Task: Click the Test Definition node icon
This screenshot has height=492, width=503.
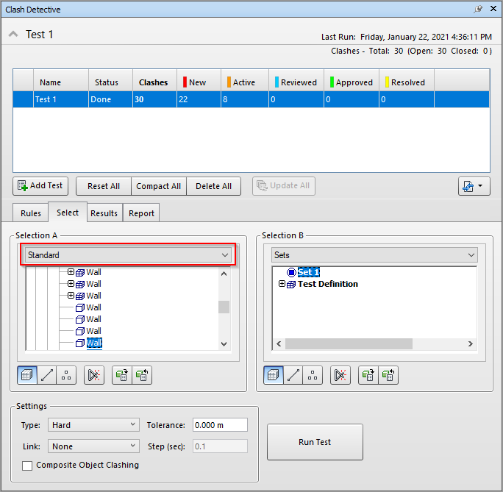Action: coord(291,284)
